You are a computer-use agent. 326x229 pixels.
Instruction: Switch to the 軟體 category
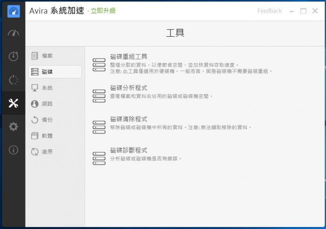[55, 136]
